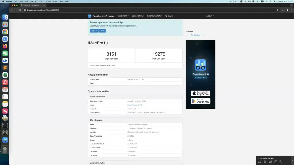Click the Geekbench Browser logo icon
The height and width of the screenshot is (165, 294).
click(90, 16)
